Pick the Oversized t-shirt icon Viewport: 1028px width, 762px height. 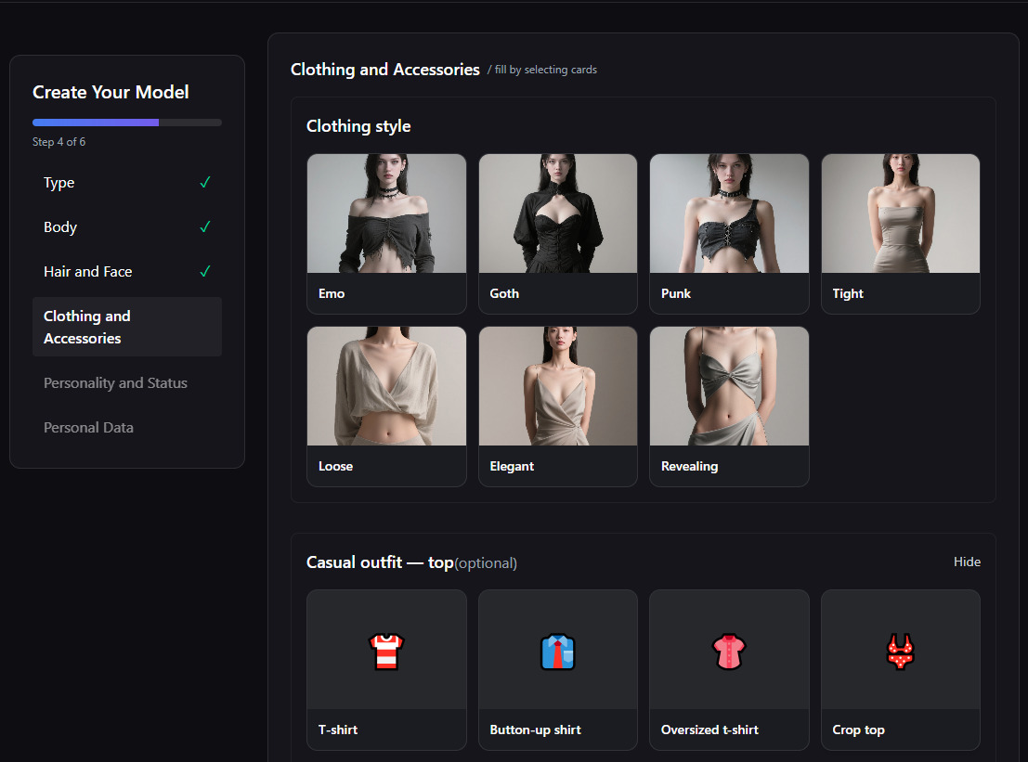pos(729,652)
